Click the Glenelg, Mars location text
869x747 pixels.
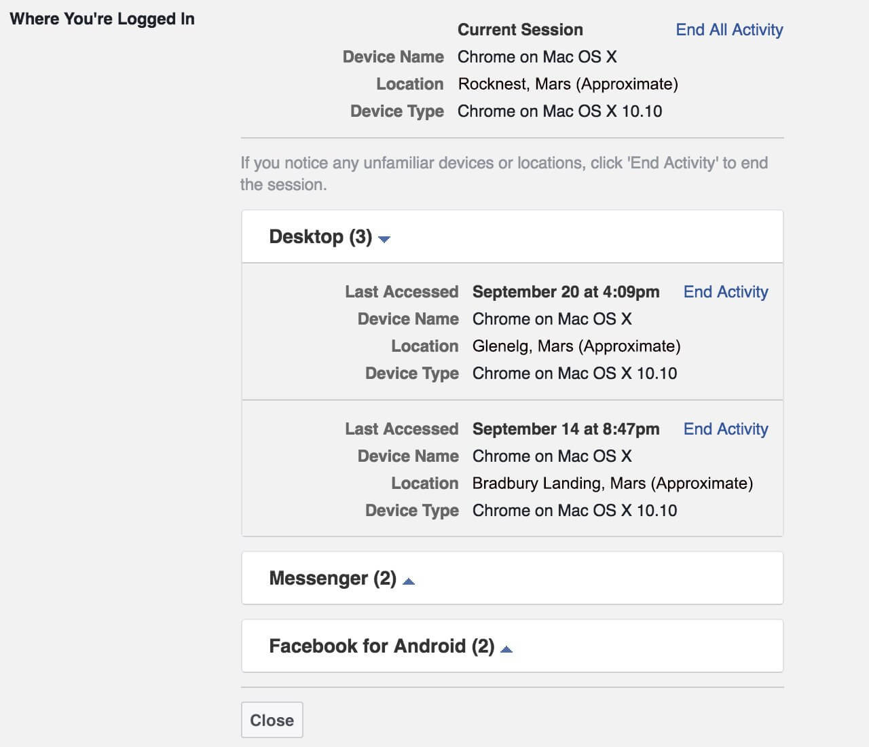coord(576,346)
